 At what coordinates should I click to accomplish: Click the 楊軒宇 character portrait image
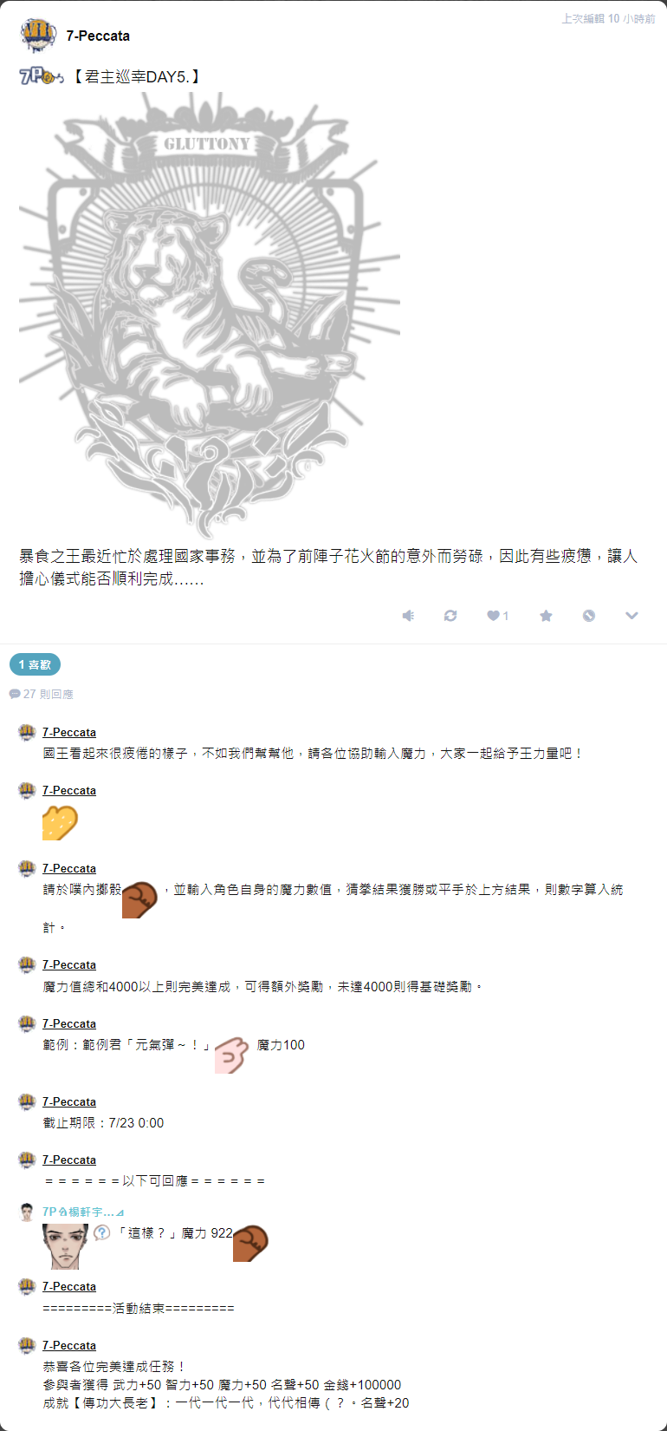[x=66, y=1246]
